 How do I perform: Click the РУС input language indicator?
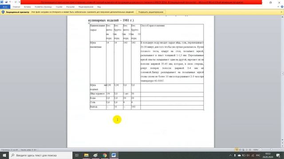click(258, 155)
